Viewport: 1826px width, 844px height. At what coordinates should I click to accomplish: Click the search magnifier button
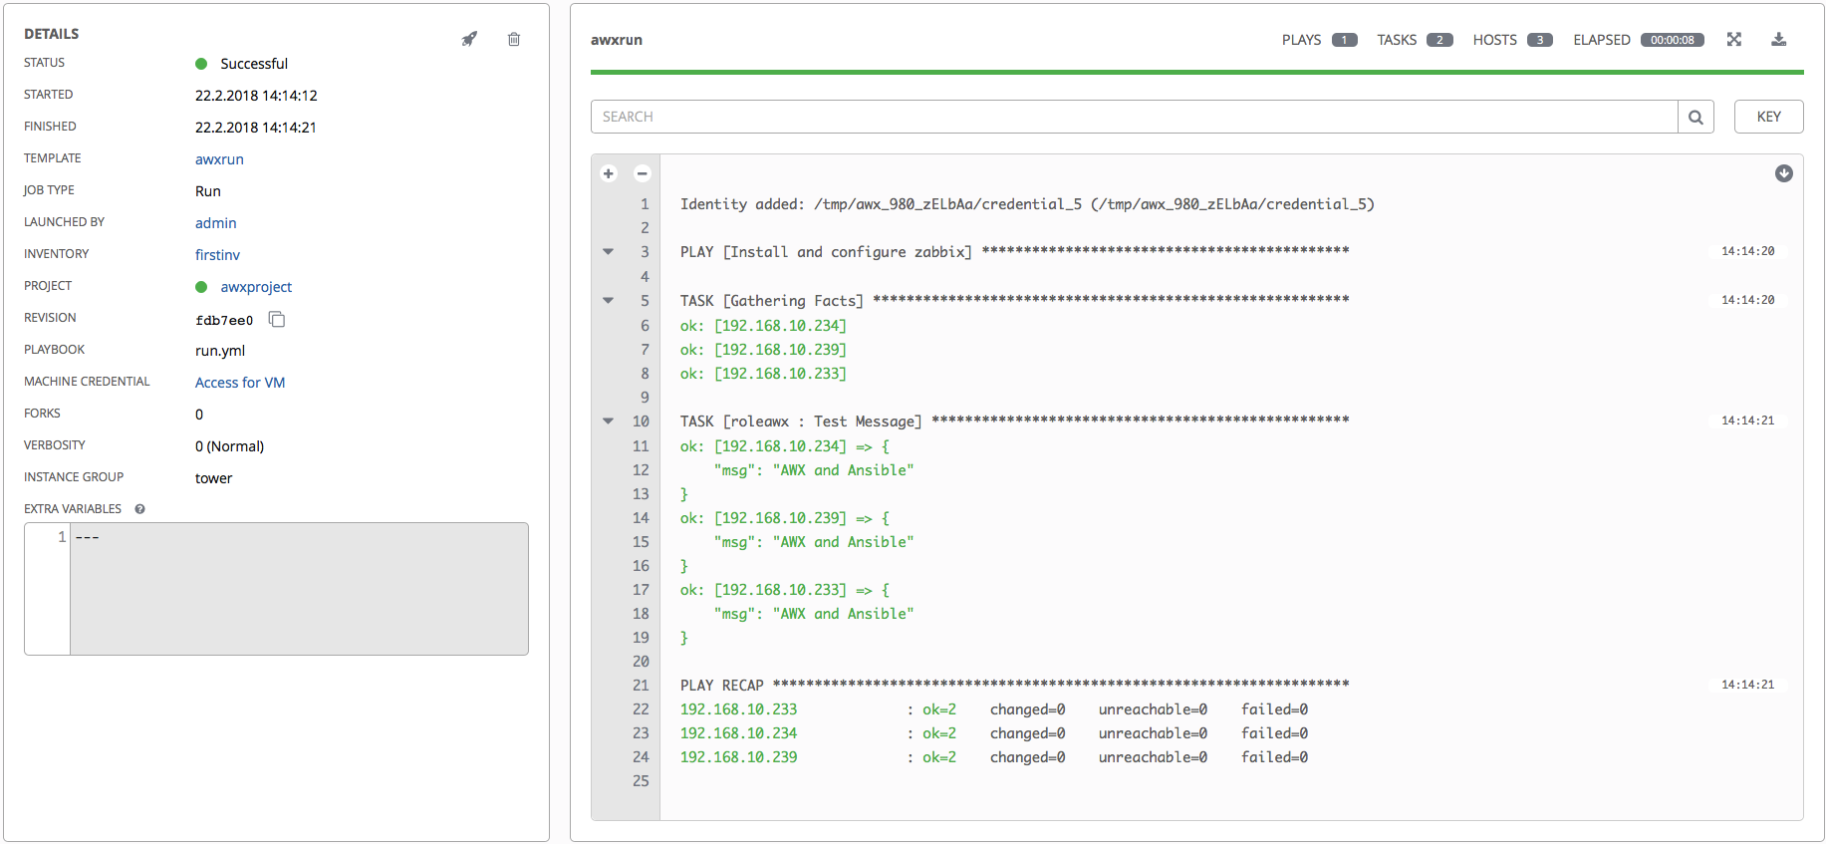click(1696, 117)
